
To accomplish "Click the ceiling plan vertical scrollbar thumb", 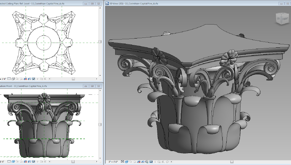I will tap(100, 42).
